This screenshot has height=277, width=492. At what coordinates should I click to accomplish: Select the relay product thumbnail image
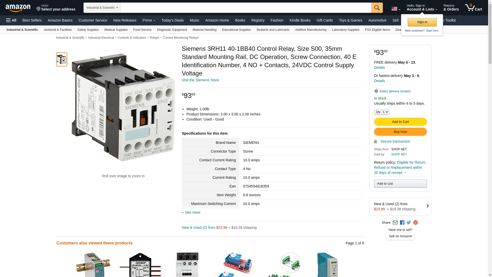point(62,60)
